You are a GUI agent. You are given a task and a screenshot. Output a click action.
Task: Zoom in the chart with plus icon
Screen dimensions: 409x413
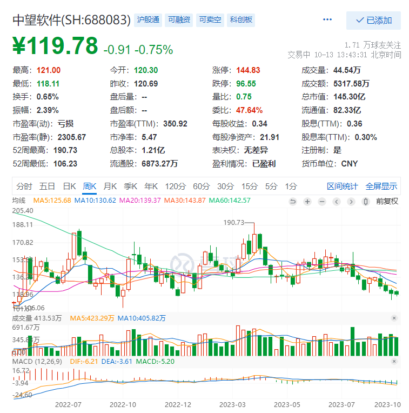click(307, 201)
